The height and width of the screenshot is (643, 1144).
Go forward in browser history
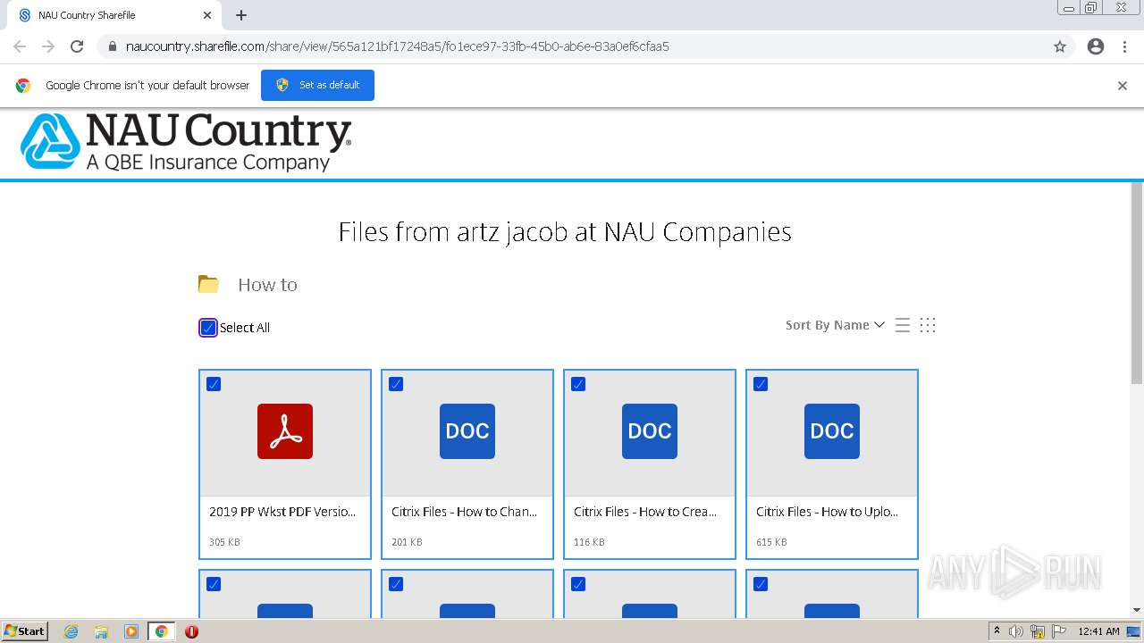coord(48,46)
